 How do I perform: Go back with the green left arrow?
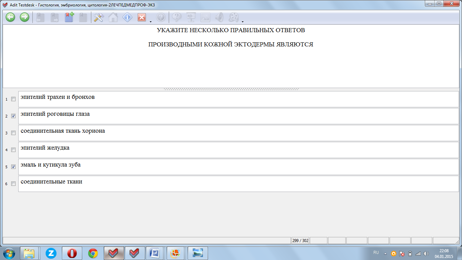click(x=10, y=17)
